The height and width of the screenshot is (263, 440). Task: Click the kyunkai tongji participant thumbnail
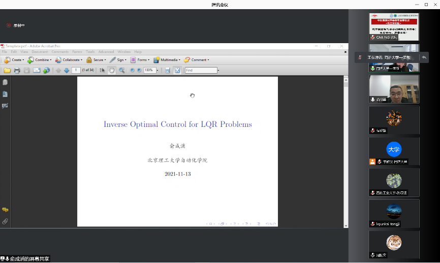coord(394,213)
